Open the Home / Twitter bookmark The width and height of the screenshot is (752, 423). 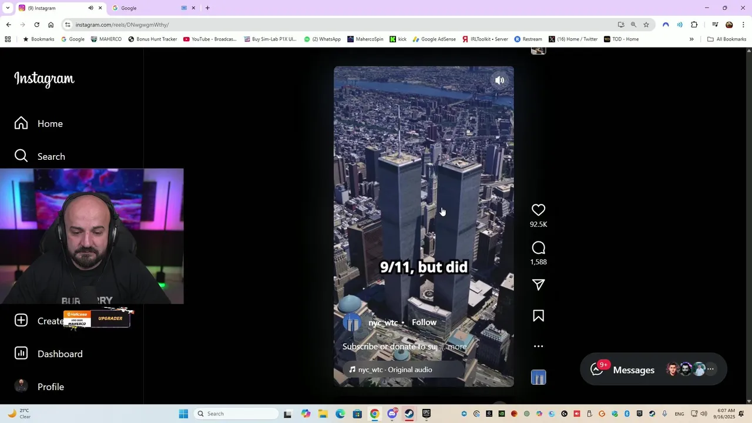click(x=573, y=39)
